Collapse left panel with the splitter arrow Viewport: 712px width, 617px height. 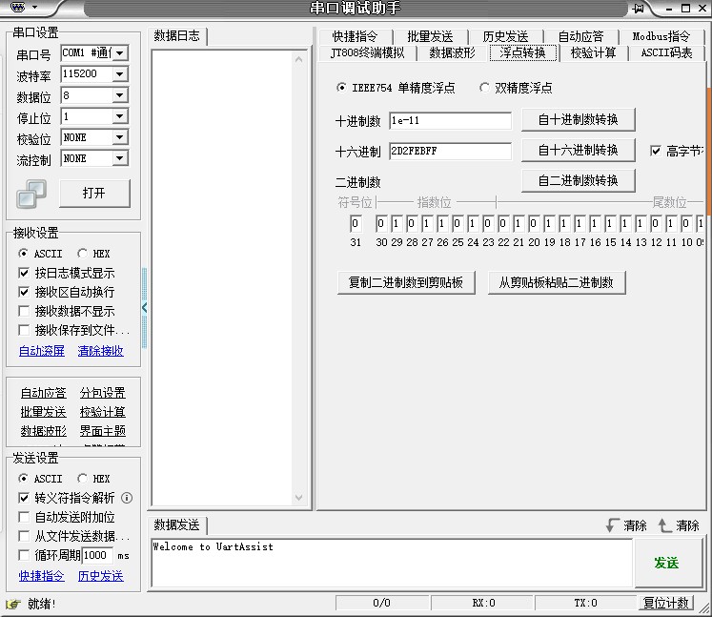(144, 308)
